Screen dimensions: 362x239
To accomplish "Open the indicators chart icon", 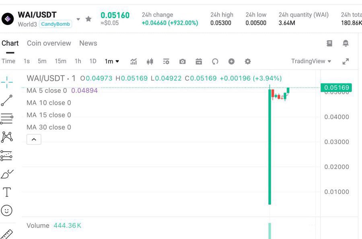I will (x=134, y=62).
